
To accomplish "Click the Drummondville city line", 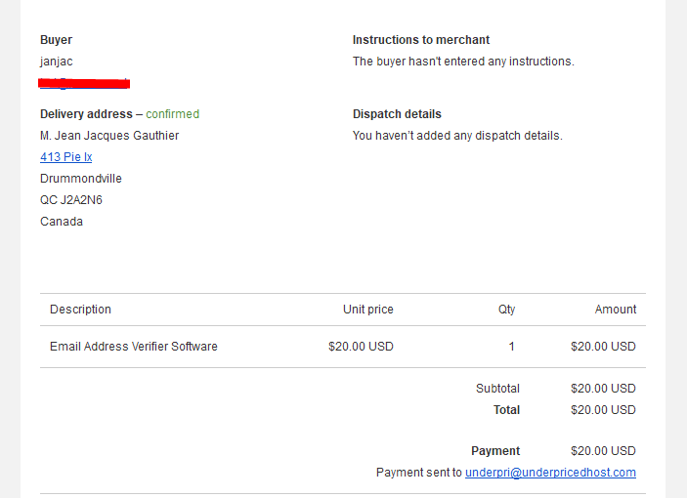I will (81, 179).
